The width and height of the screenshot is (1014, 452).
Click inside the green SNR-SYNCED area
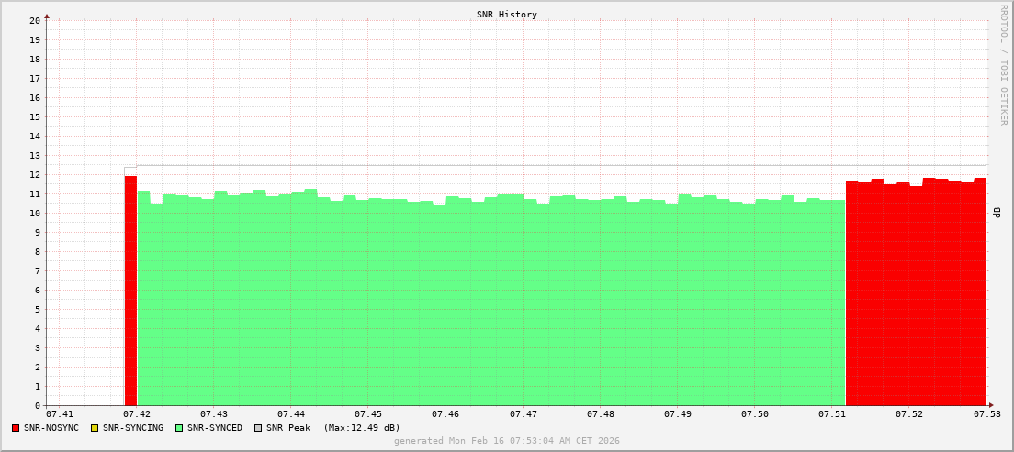click(x=487, y=303)
